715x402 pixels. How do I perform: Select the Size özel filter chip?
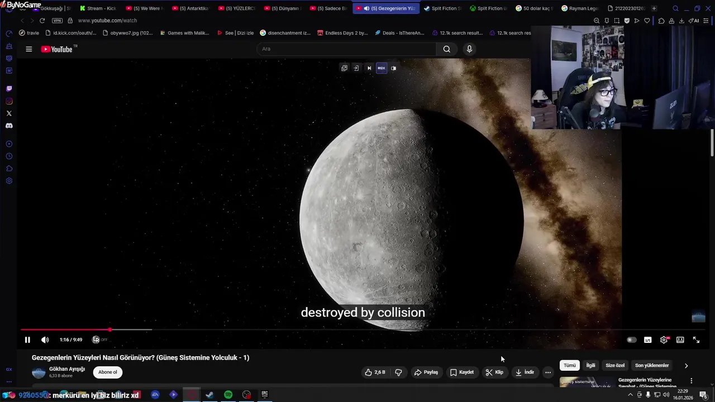tap(615, 365)
